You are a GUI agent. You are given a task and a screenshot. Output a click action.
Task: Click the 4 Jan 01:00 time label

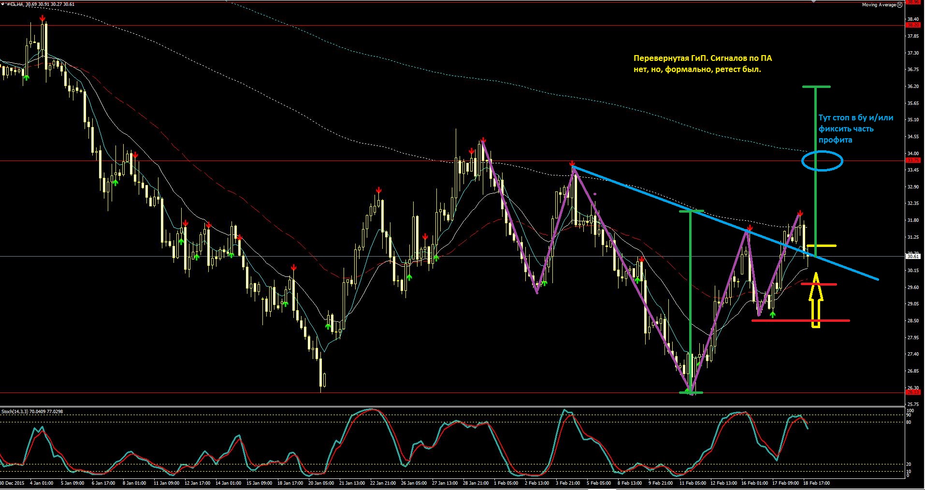click(x=42, y=483)
